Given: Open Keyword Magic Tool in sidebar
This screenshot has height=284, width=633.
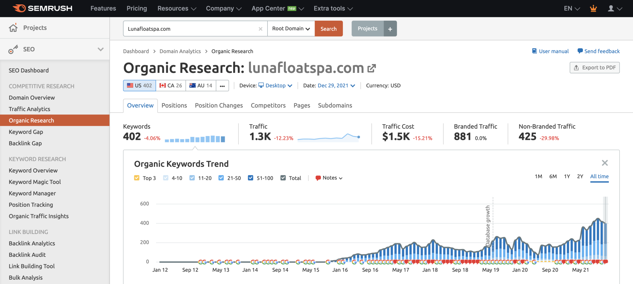Looking at the screenshot, I should click(x=35, y=182).
